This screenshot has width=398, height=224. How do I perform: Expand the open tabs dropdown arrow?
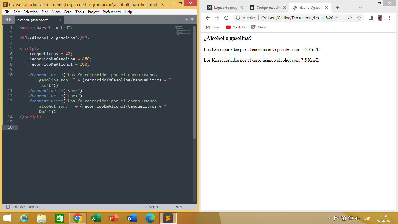(192, 20)
